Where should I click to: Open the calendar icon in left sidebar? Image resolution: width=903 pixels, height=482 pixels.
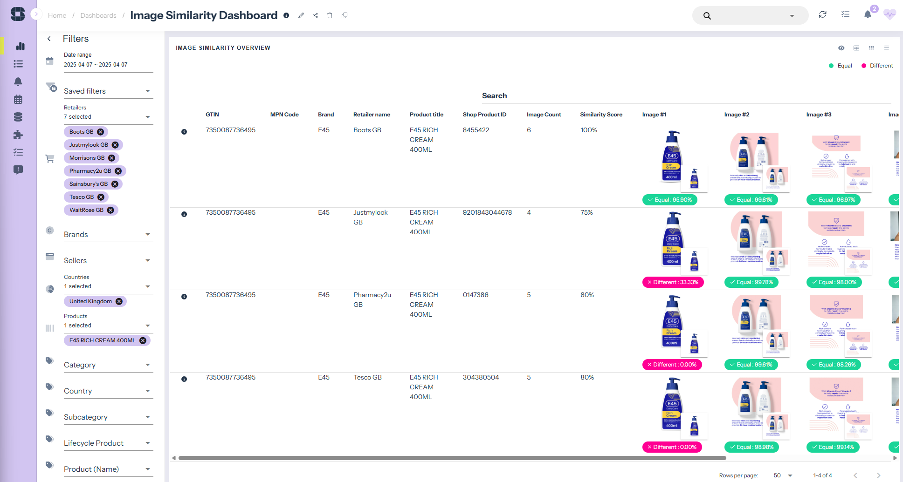coord(18,99)
